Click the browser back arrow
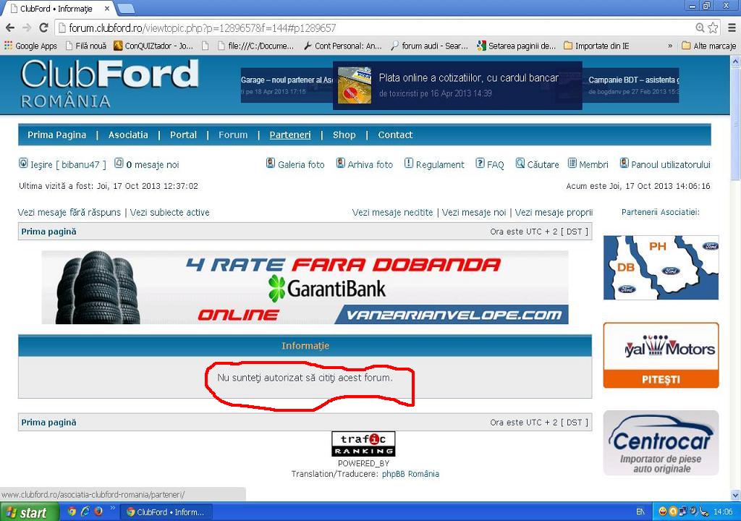 click(10, 27)
